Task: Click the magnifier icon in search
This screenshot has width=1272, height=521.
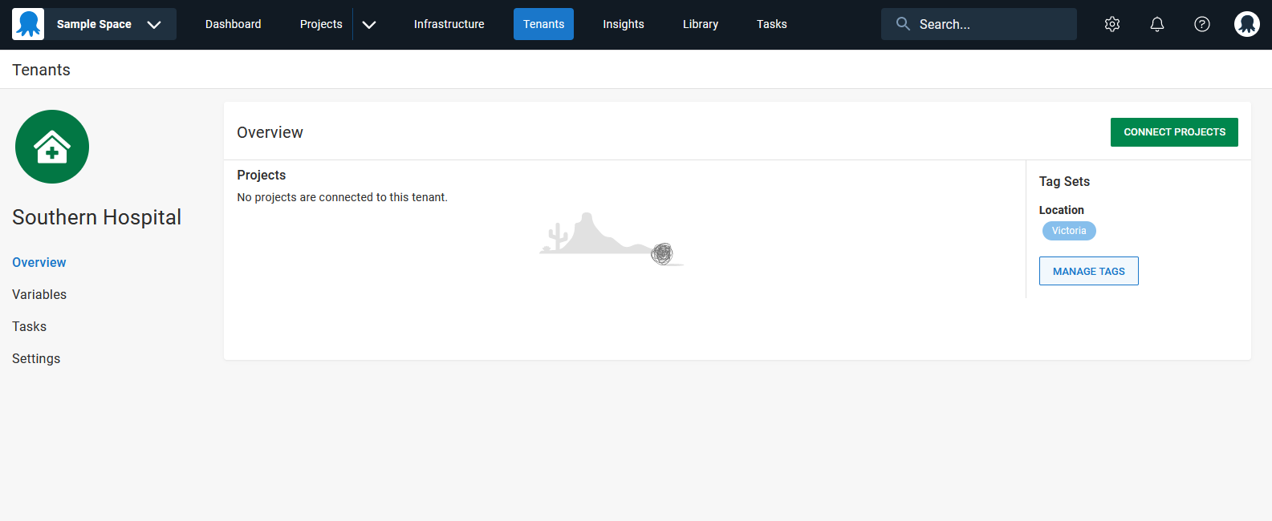Action: click(903, 24)
